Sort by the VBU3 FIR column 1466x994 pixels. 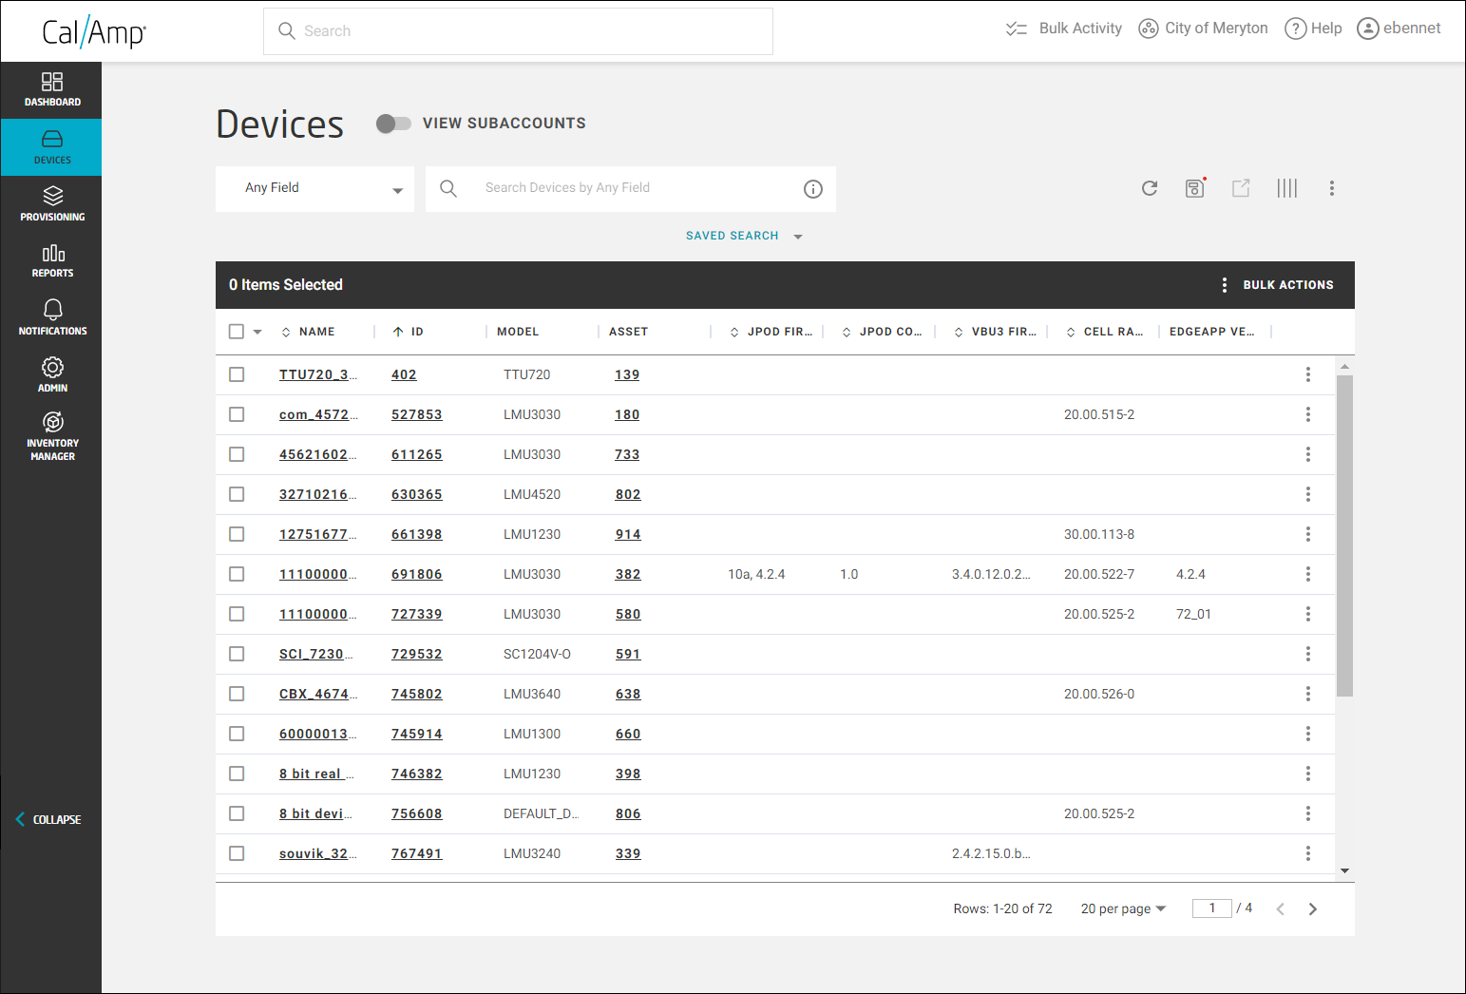(995, 332)
